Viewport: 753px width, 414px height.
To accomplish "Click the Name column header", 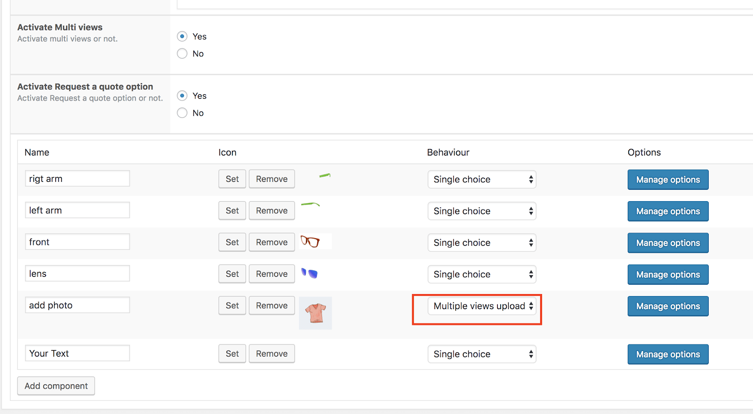I will point(37,152).
